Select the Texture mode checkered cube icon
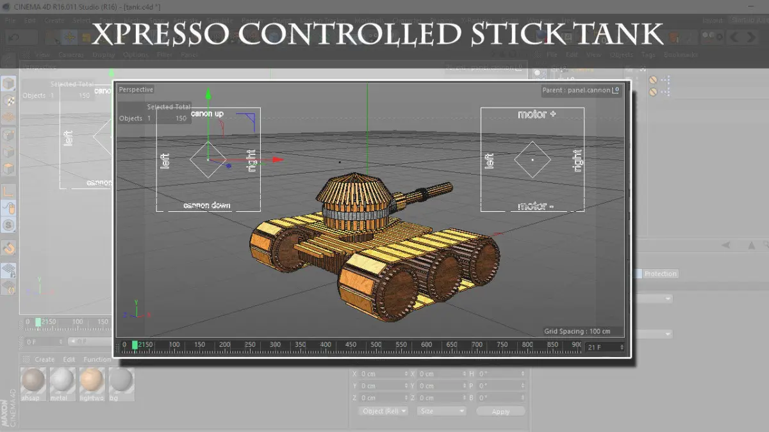 (x=8, y=101)
